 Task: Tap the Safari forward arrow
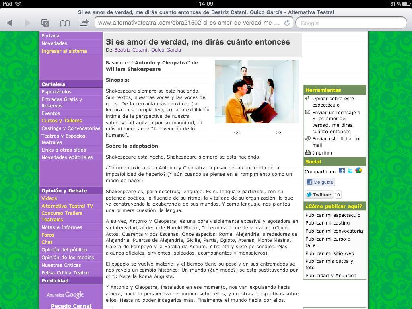click(x=28, y=23)
